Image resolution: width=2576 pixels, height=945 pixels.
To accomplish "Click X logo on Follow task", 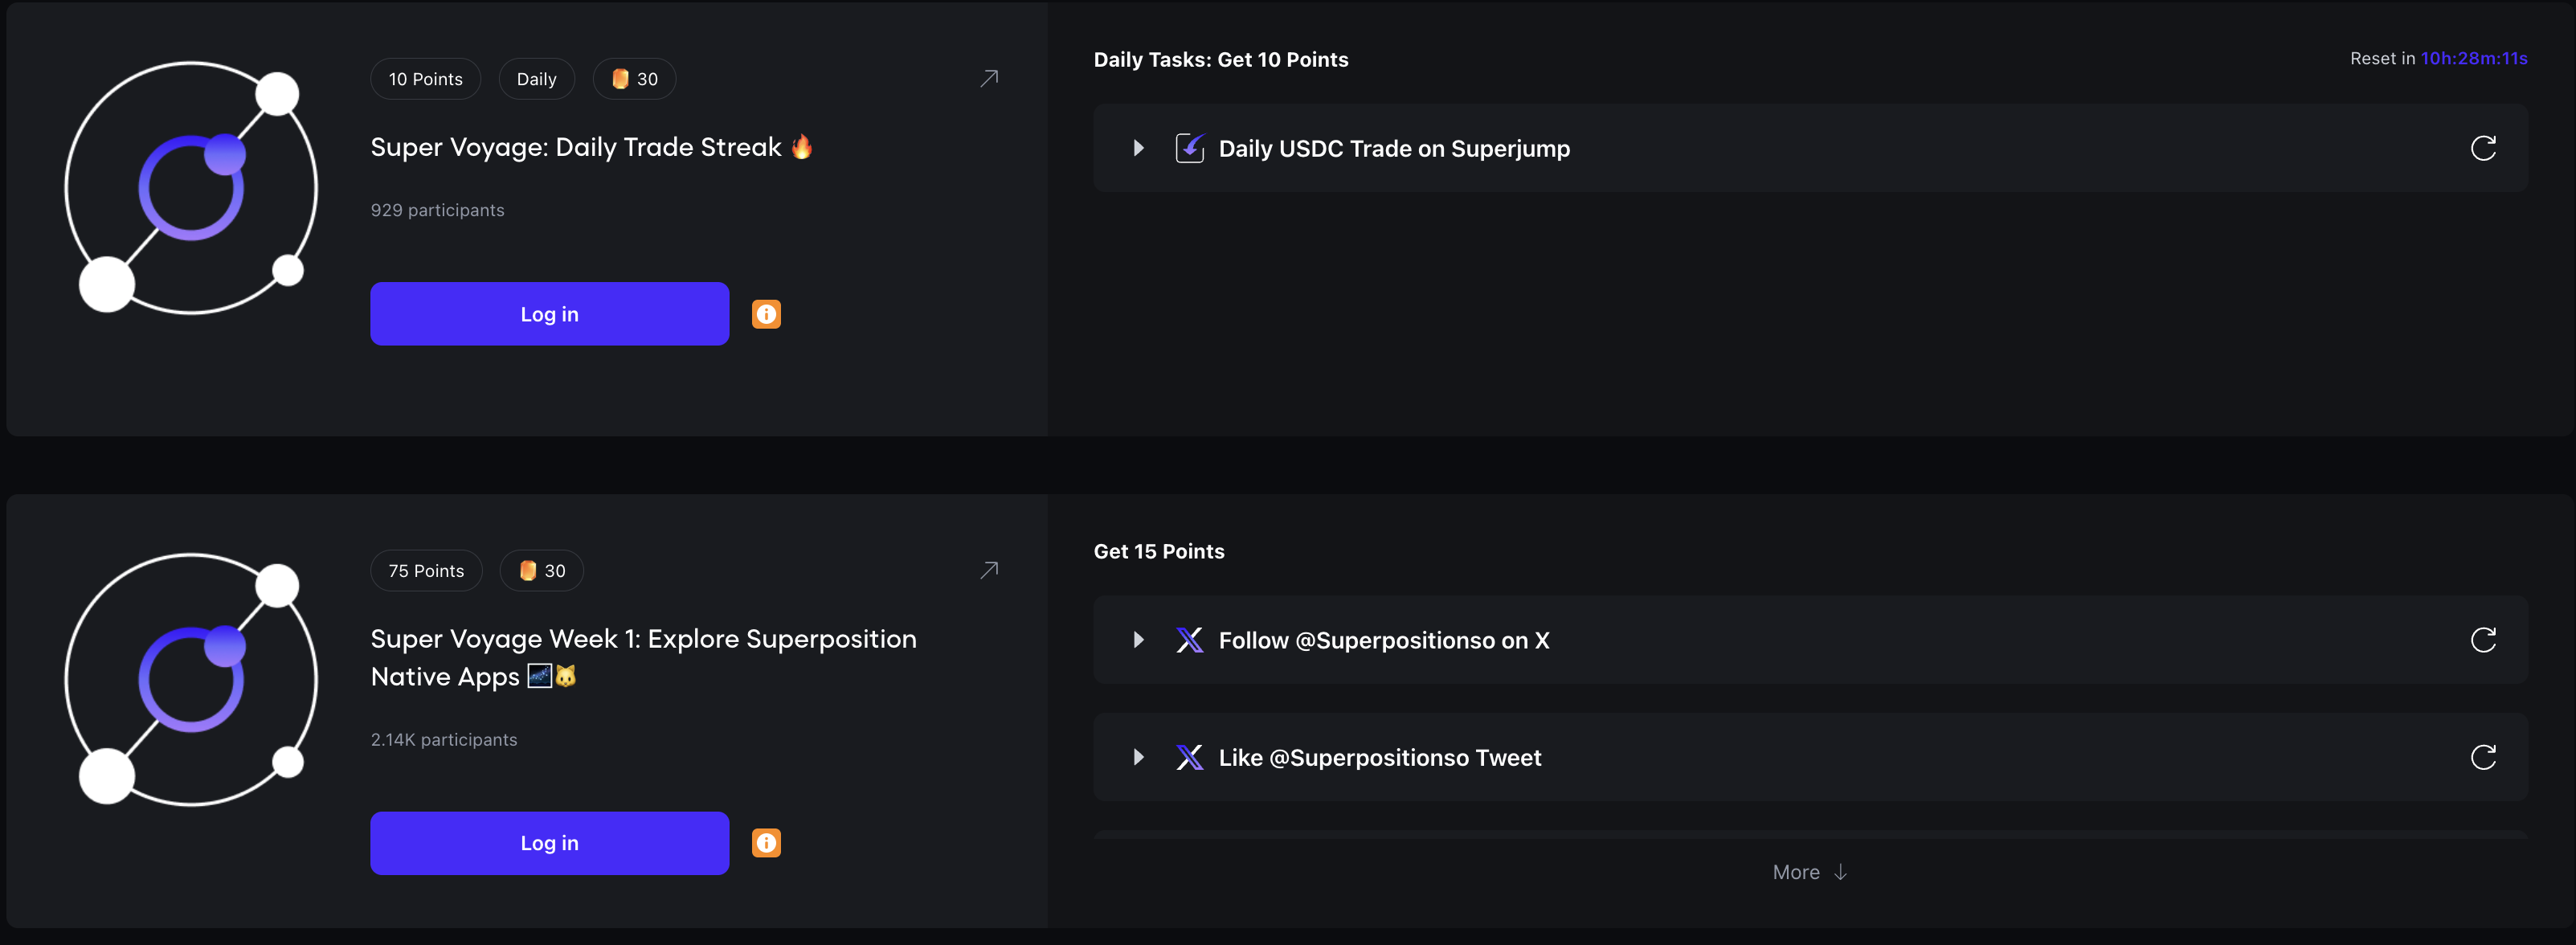I will pyautogui.click(x=1189, y=640).
